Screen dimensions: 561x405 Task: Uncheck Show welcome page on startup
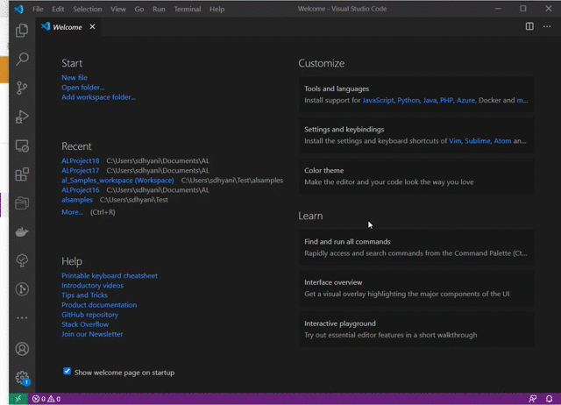[x=67, y=372]
